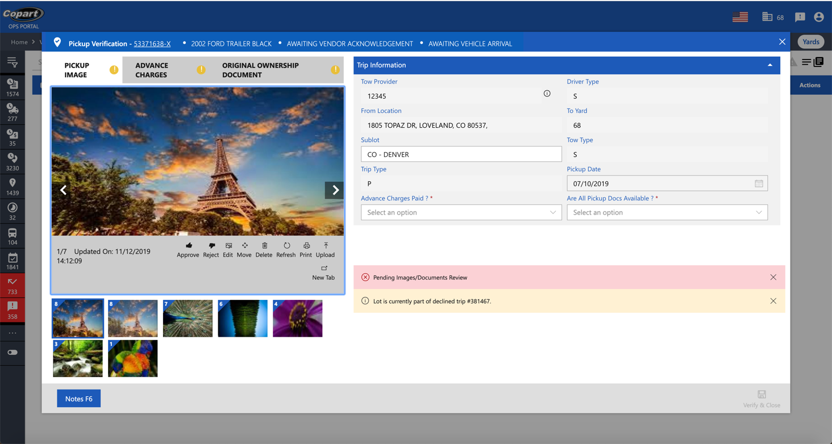Click the Tow Provider value 12345
832x444 pixels.
pyautogui.click(x=377, y=96)
